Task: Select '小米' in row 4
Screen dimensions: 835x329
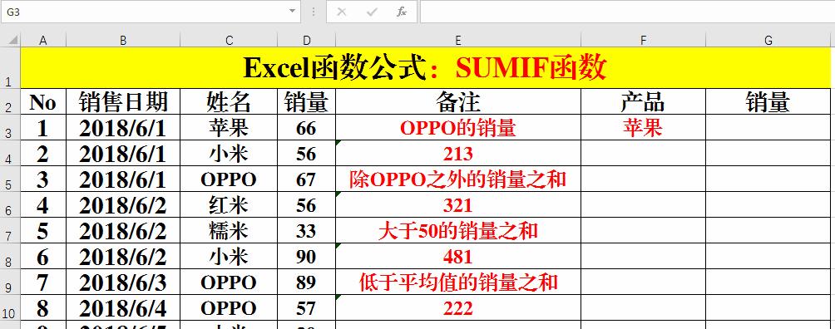Action: pyautogui.click(x=229, y=154)
